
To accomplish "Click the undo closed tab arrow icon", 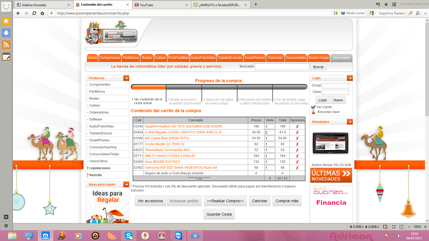I will pos(378,4).
